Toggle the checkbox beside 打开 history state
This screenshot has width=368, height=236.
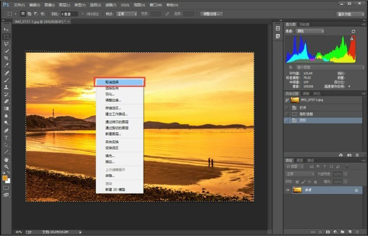[x=287, y=107]
